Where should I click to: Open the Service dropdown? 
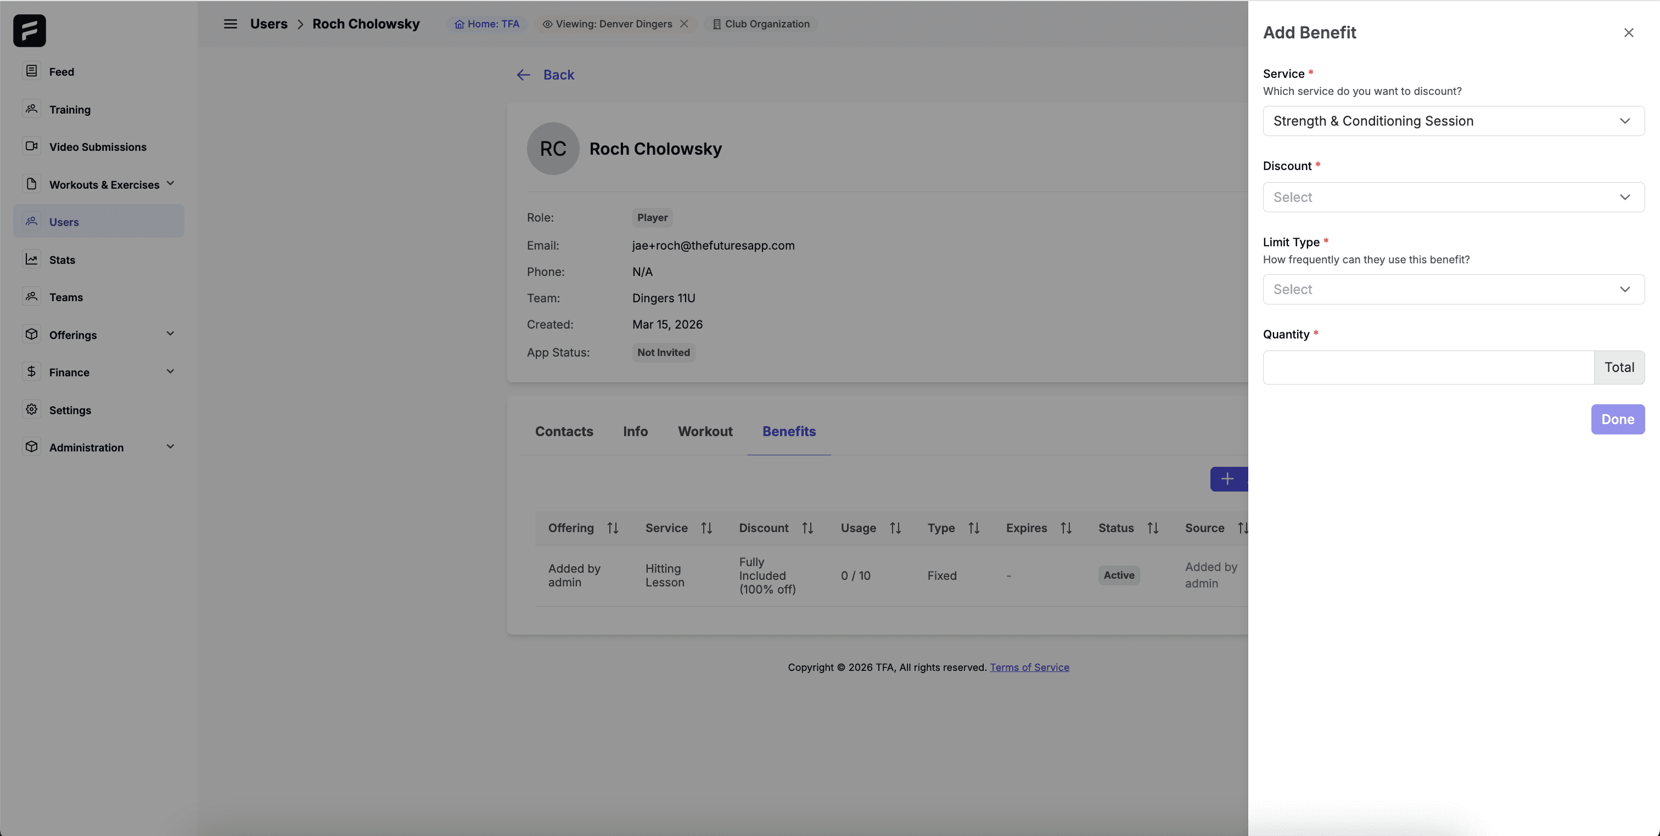(x=1452, y=121)
